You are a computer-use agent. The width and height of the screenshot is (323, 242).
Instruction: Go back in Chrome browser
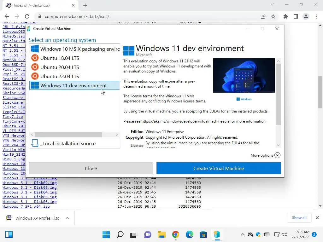[7, 16]
